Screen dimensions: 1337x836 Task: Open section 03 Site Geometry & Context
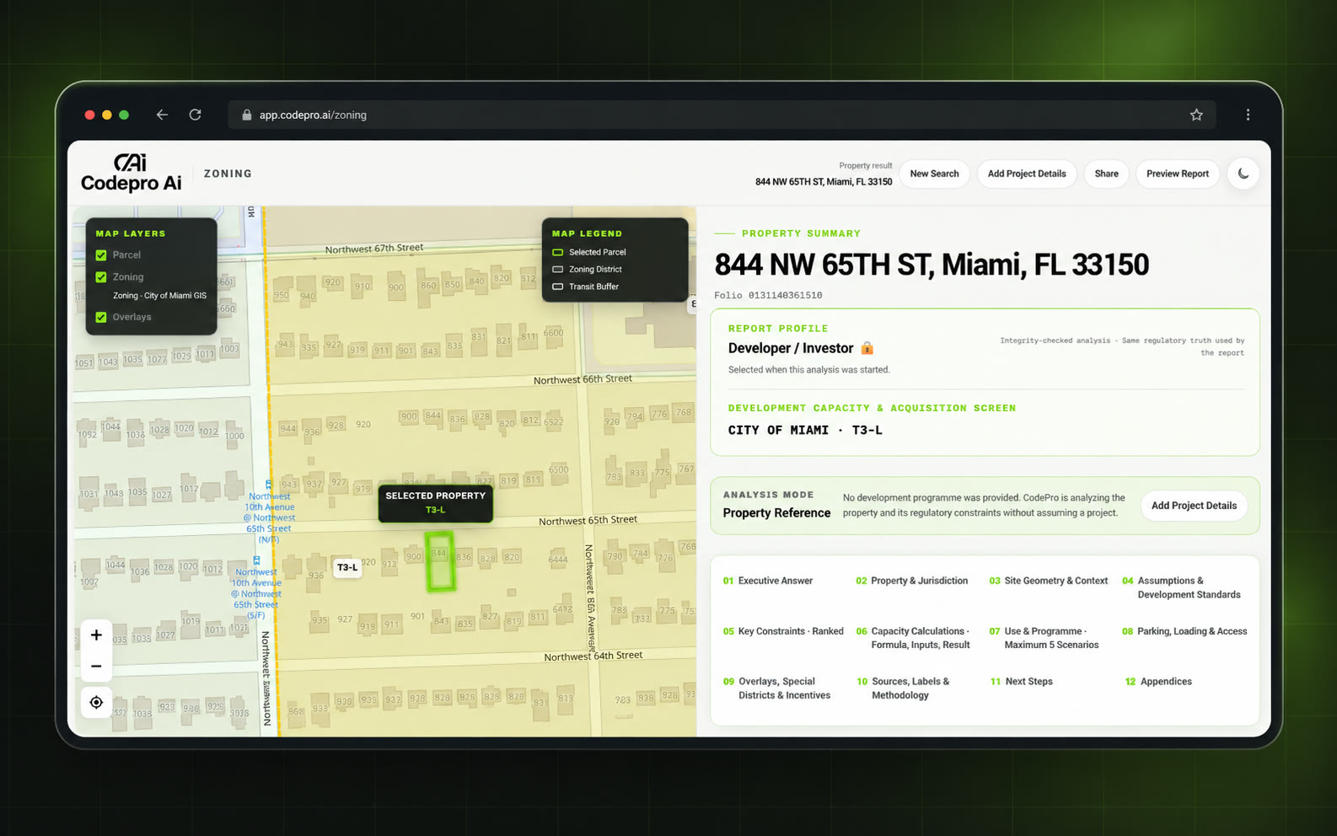coord(1049,581)
